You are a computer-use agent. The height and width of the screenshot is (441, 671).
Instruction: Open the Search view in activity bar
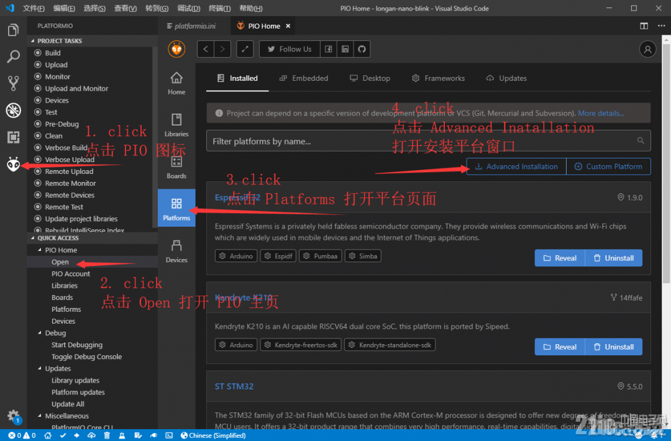click(x=13, y=57)
